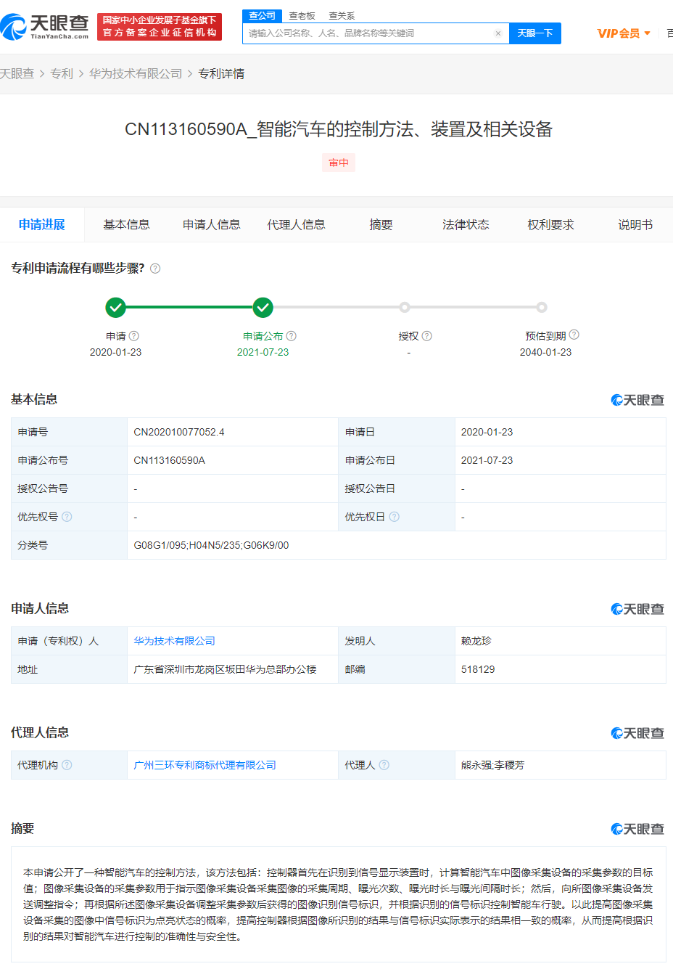Image resolution: width=673 pixels, height=969 pixels.
Task: Click the question mark icon beside 预估到期
Action: (x=575, y=335)
